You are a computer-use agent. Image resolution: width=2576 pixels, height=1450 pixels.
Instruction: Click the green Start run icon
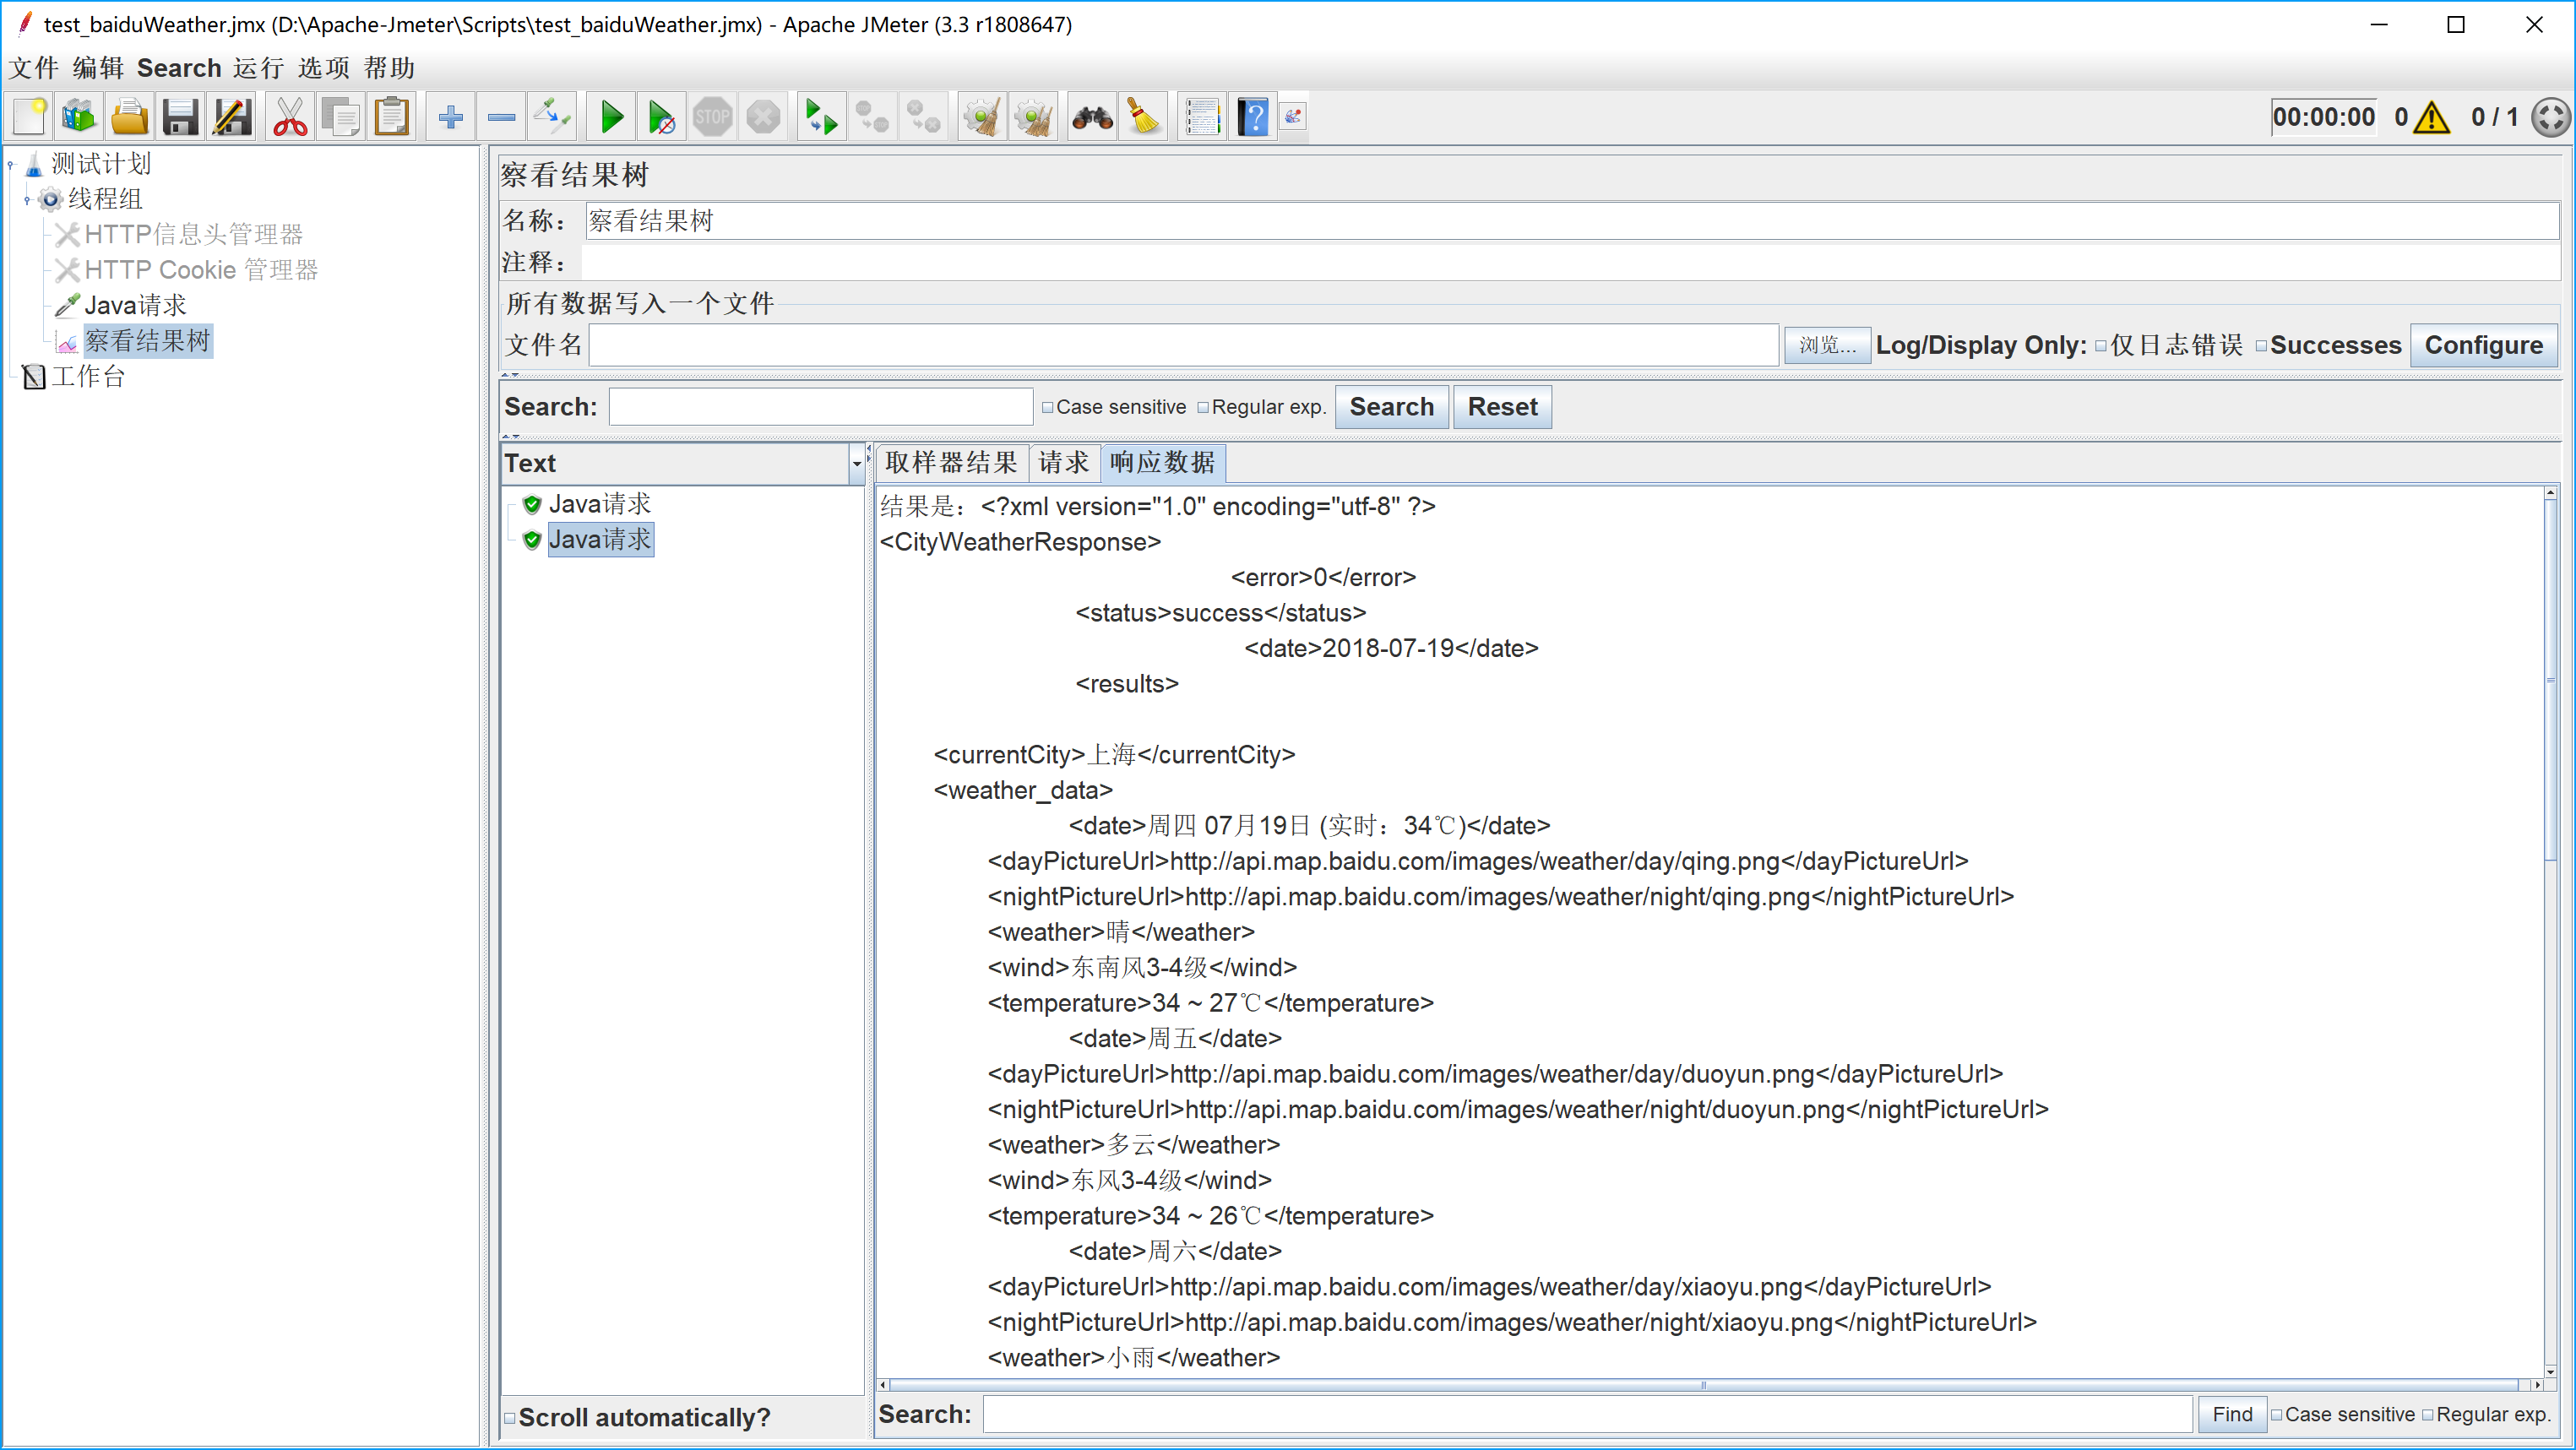click(x=611, y=117)
